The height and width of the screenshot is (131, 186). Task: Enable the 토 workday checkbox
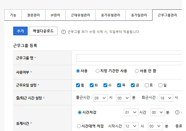click(x=147, y=85)
